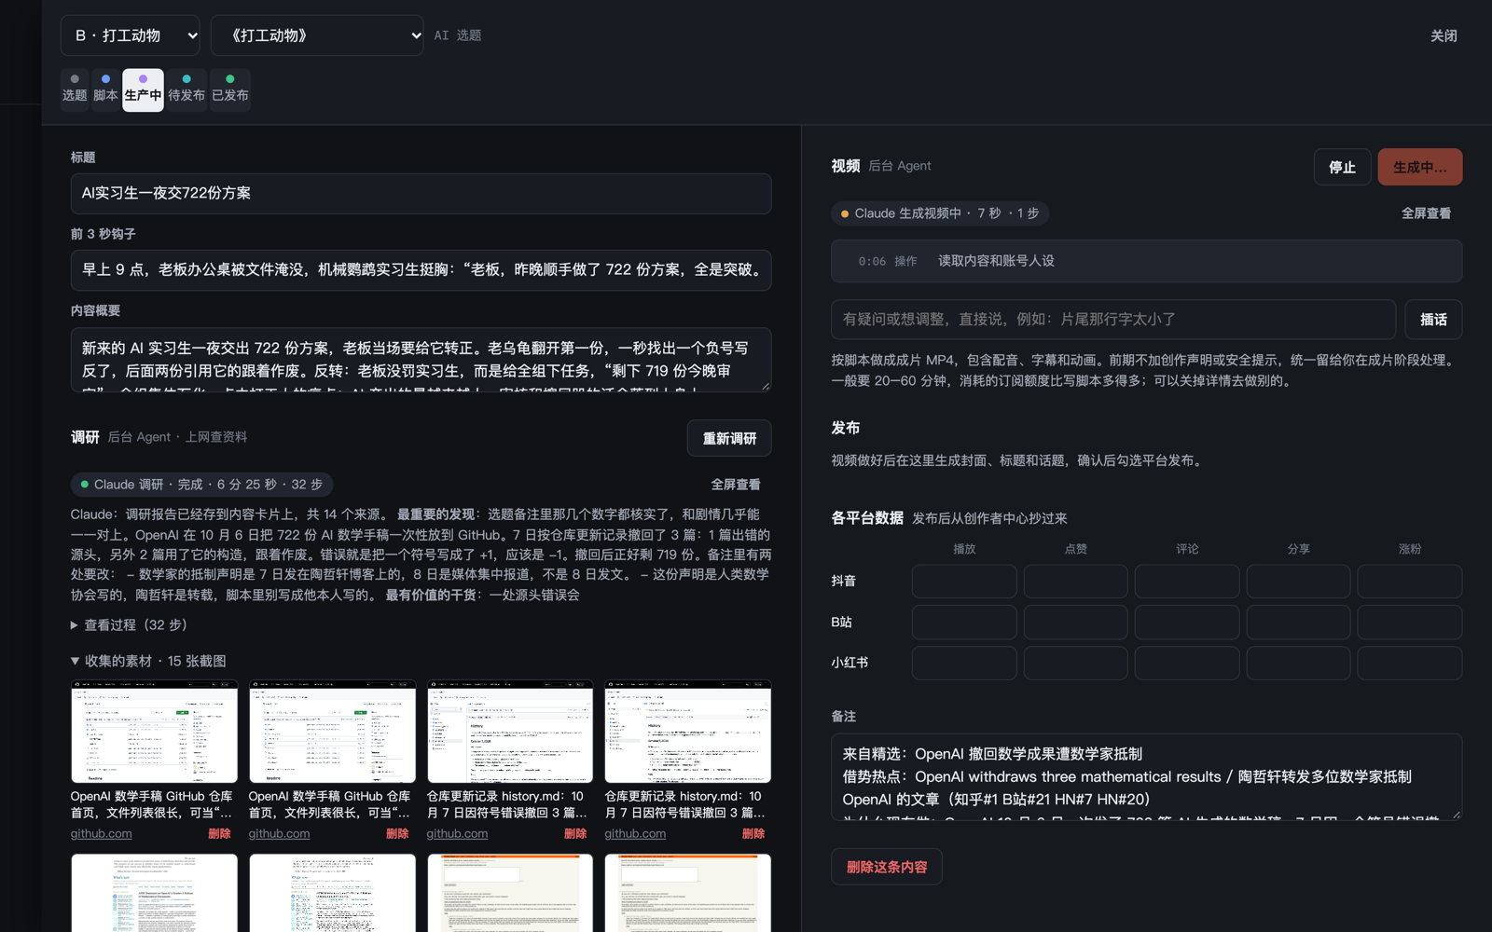Image resolution: width=1492 pixels, height=932 pixels.
Task: Focus the 标题 input field
Action: pos(421,194)
